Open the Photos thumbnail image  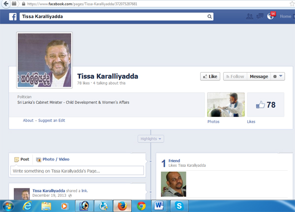pyautogui.click(x=226, y=105)
